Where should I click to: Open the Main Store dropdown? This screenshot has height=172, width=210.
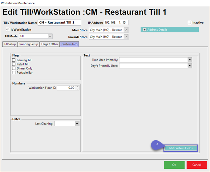click(x=126, y=30)
